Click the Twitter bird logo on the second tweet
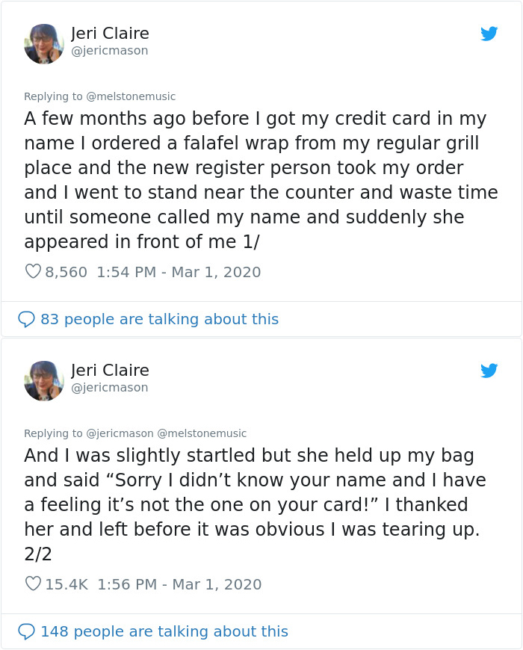523x650 pixels. click(x=489, y=370)
